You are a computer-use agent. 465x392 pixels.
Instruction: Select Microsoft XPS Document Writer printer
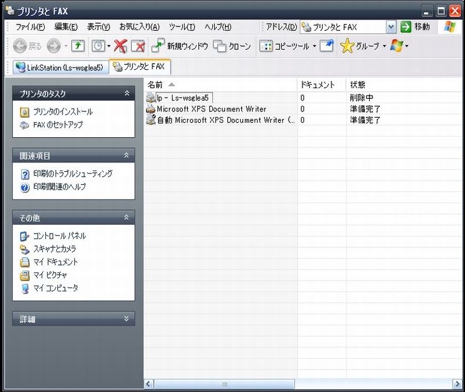pyautogui.click(x=212, y=109)
